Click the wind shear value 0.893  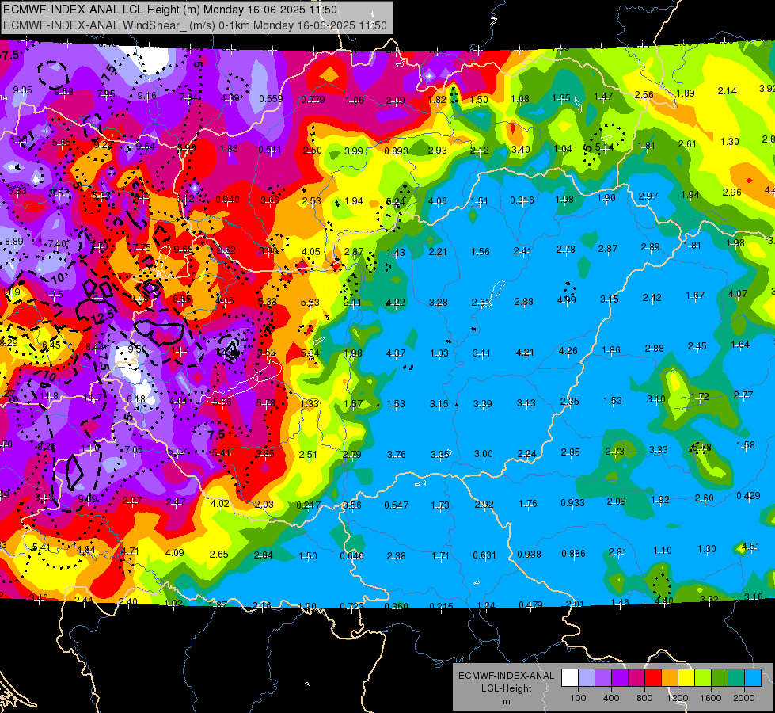pos(397,151)
